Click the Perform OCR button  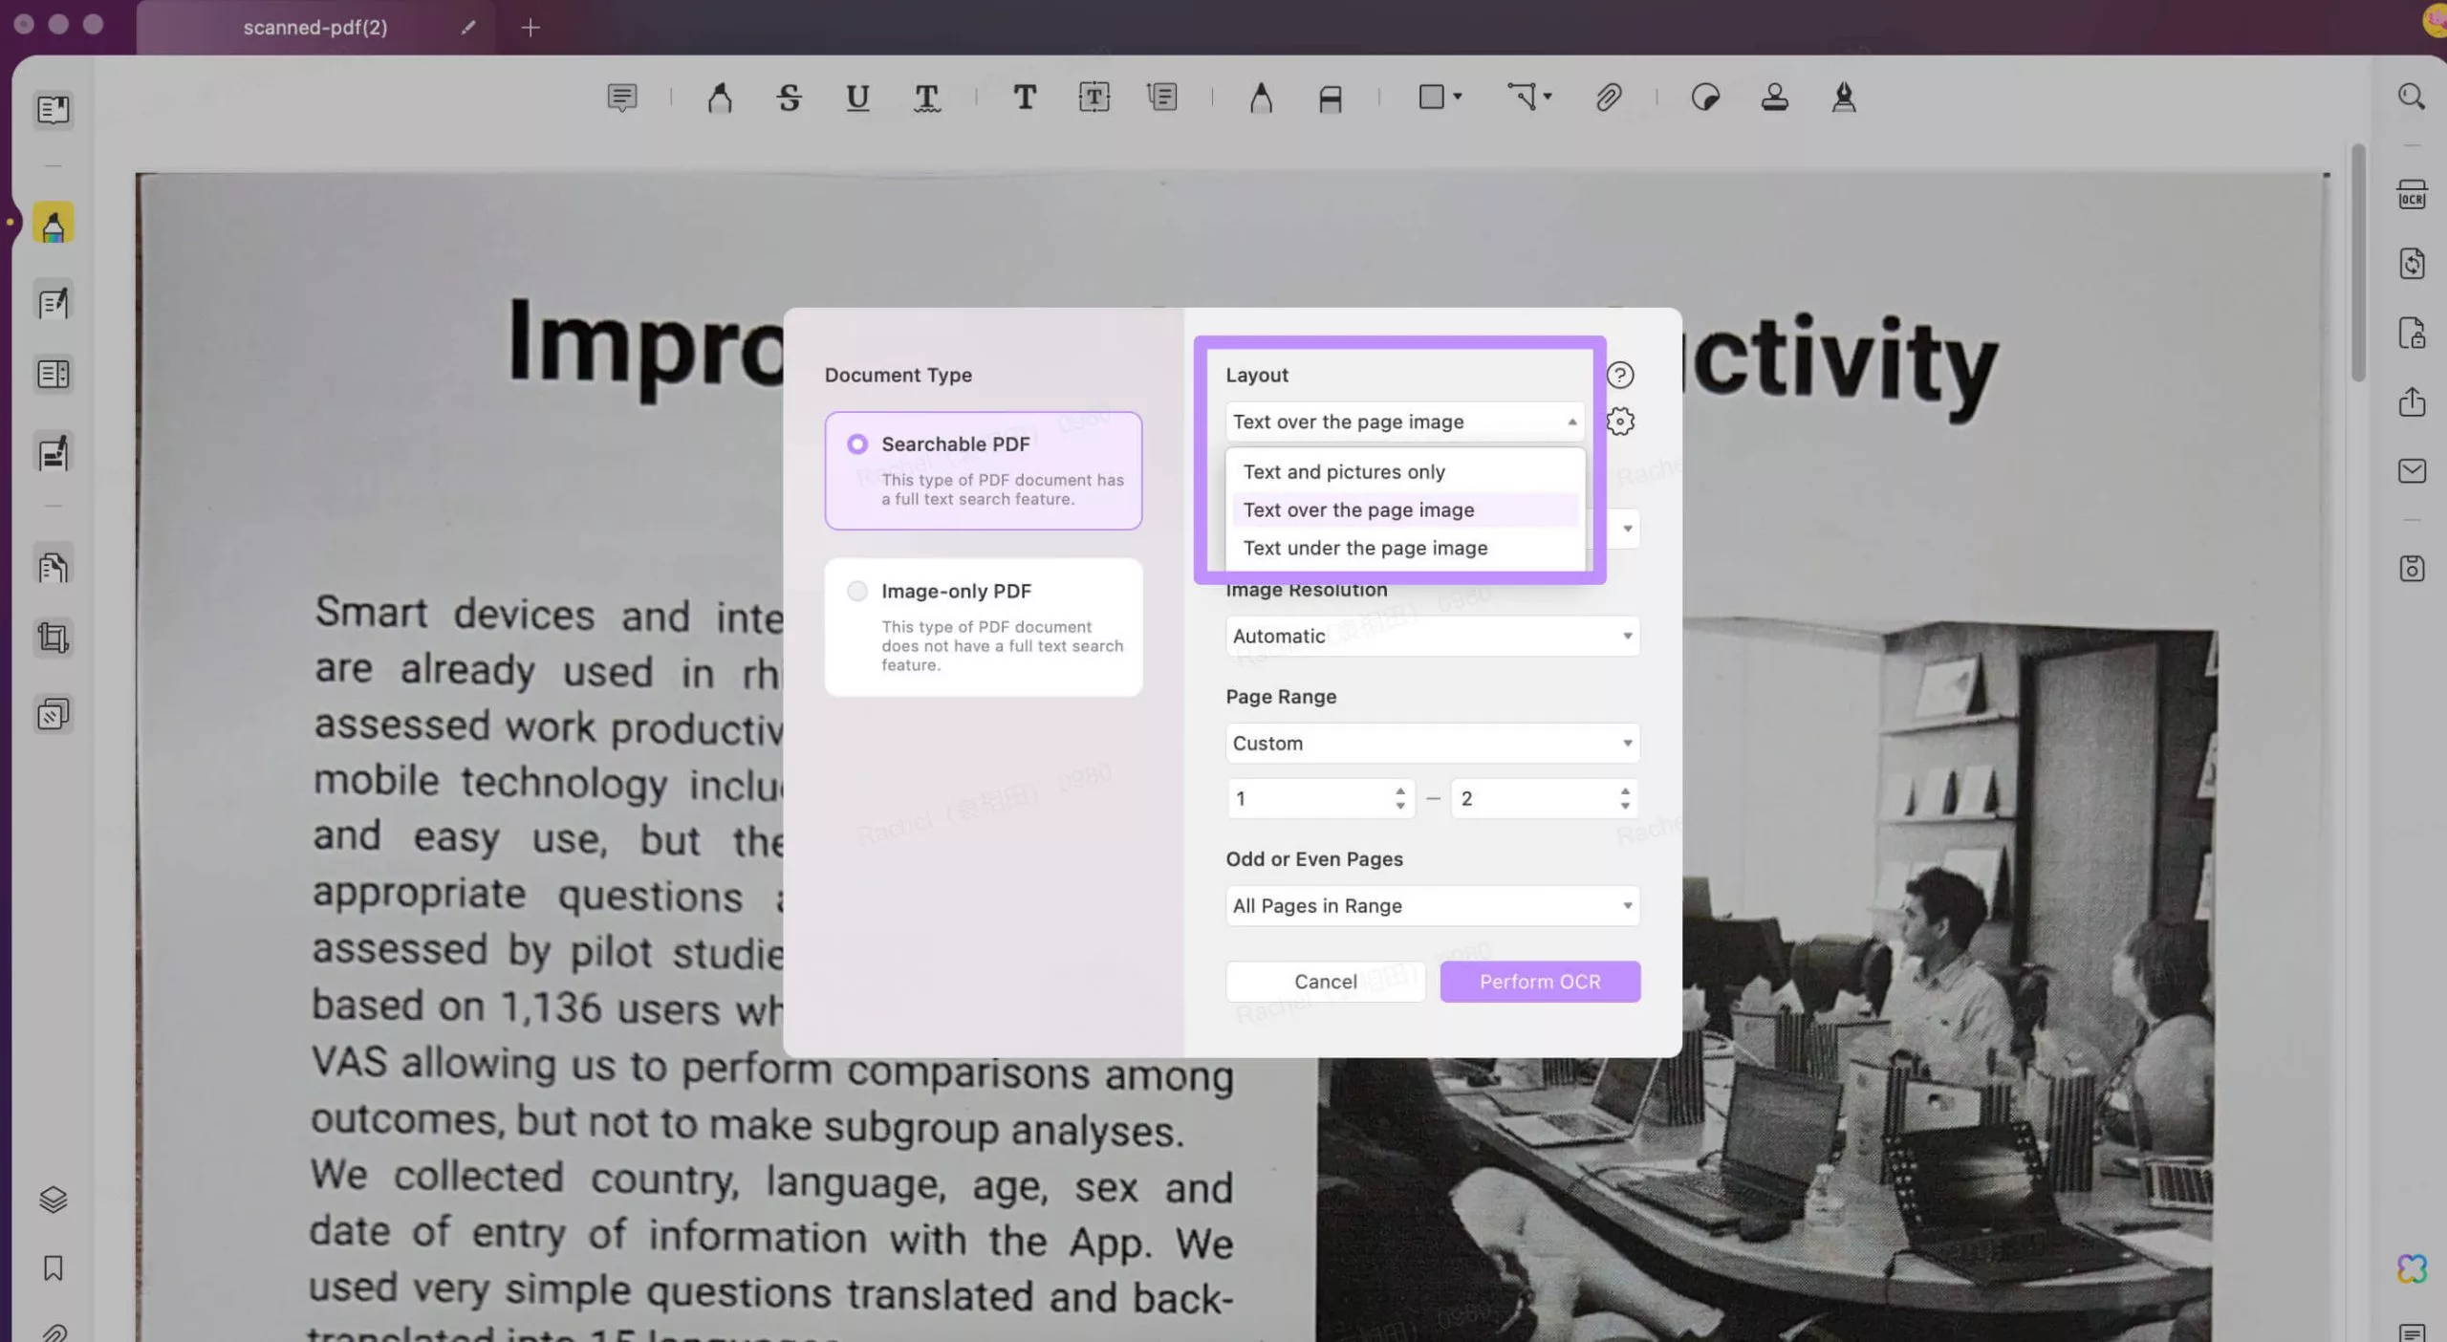(x=1538, y=982)
